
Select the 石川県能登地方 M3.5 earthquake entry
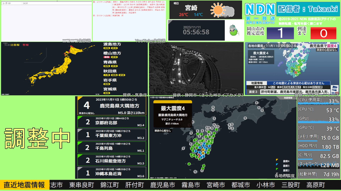pos(112,160)
